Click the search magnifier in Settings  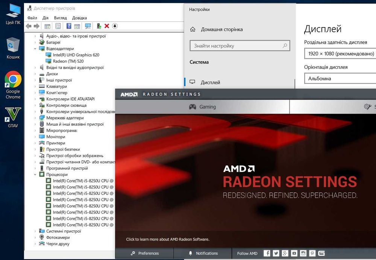tap(285, 46)
